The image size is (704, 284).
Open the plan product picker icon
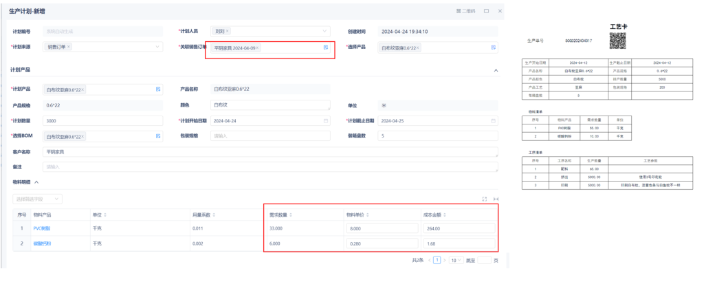coord(158,89)
